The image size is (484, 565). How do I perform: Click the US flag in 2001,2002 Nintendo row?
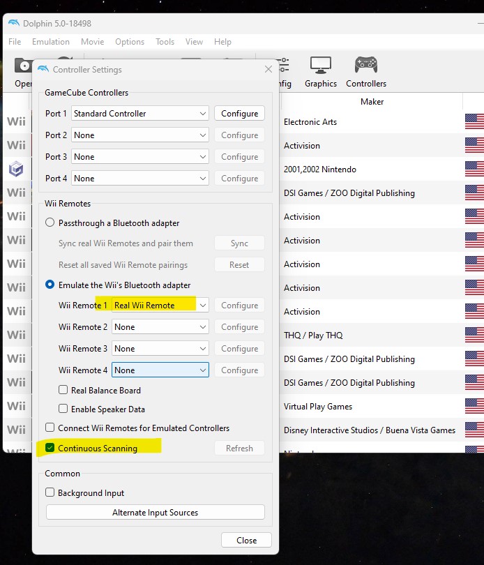coord(474,169)
